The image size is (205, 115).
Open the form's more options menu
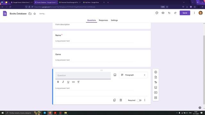point(194,13)
